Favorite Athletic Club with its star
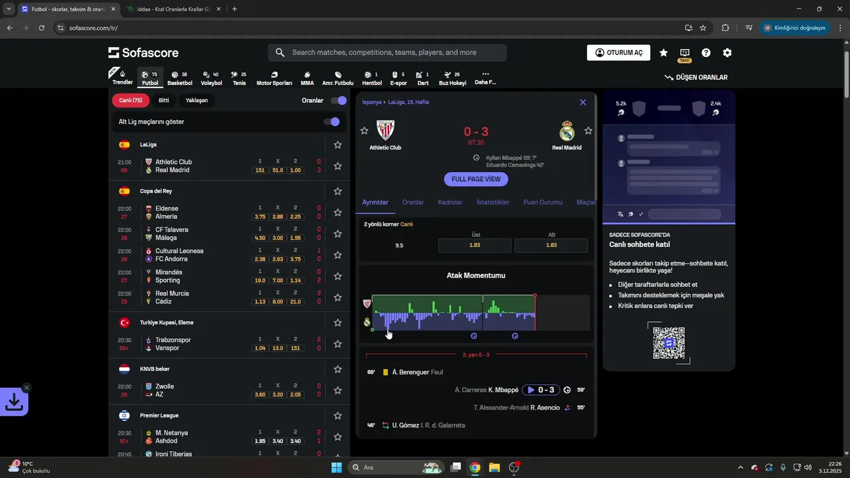This screenshot has width=850, height=478. 364,131
